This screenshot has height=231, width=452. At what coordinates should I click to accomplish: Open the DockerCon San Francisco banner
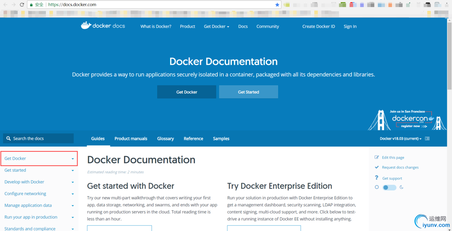click(x=407, y=119)
